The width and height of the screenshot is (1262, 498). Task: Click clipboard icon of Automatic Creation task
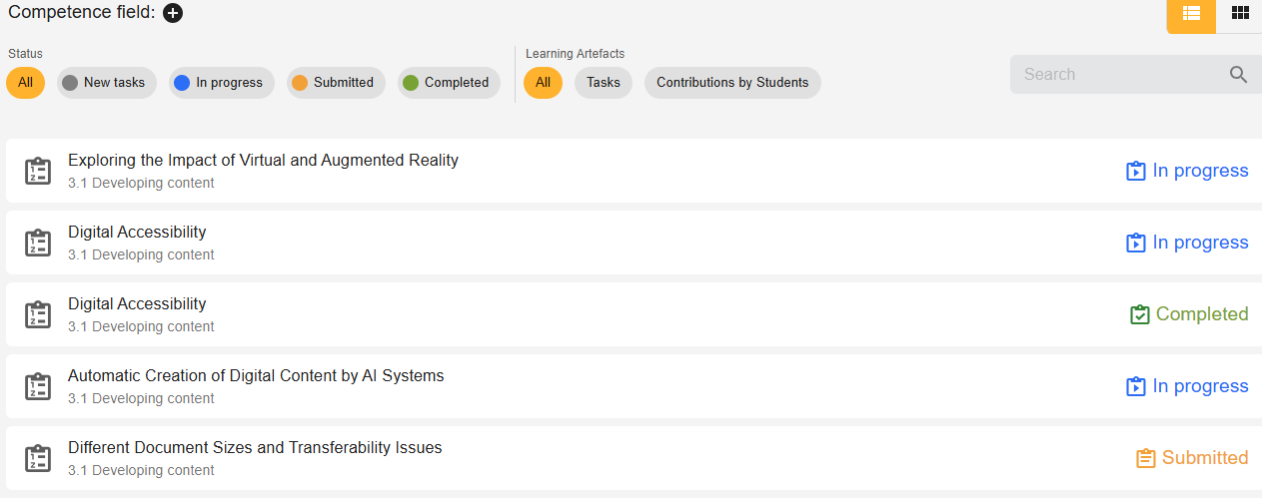[38, 386]
